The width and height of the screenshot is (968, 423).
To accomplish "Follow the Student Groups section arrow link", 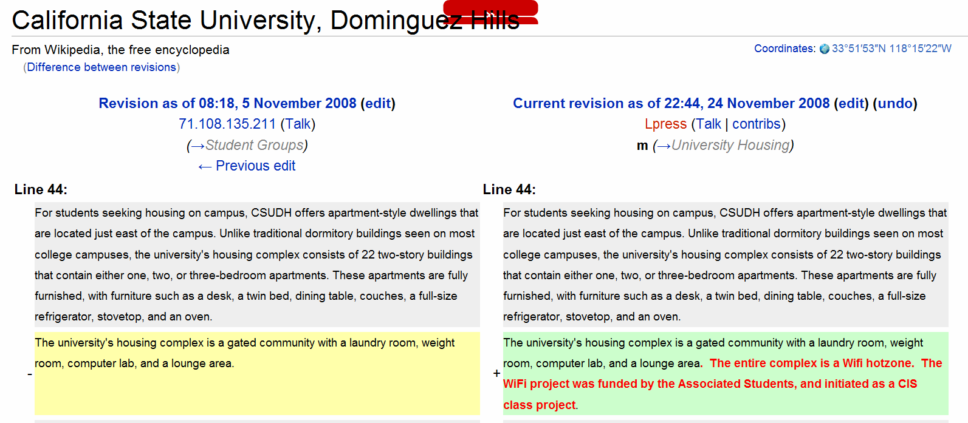I will point(197,146).
